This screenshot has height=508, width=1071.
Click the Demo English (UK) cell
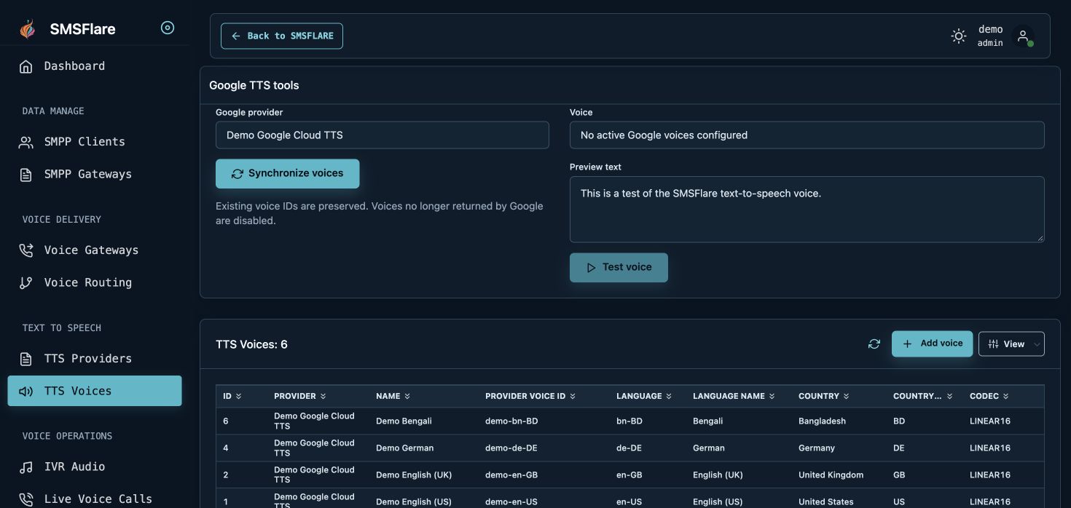click(x=414, y=475)
